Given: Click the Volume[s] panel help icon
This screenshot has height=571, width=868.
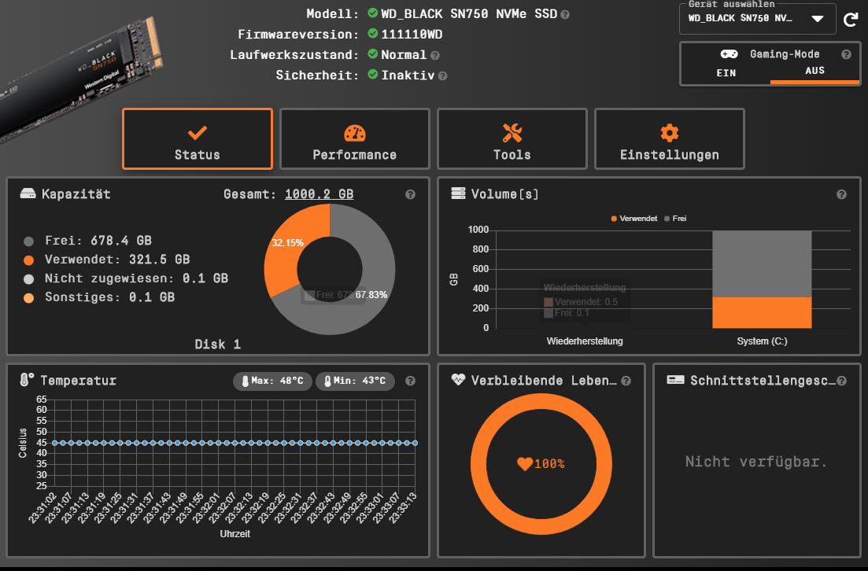Looking at the screenshot, I should [x=841, y=194].
